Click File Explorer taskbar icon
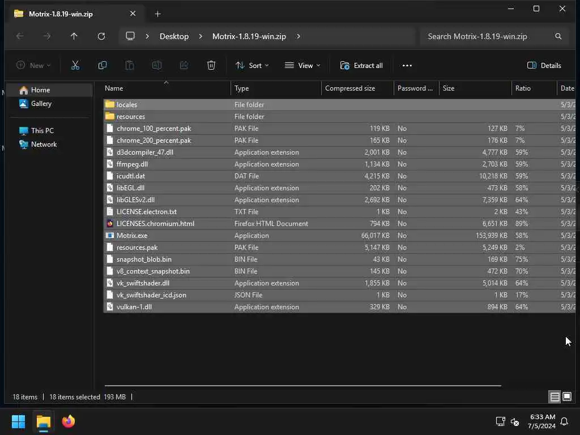Viewport: 580px width, 435px height. click(43, 421)
